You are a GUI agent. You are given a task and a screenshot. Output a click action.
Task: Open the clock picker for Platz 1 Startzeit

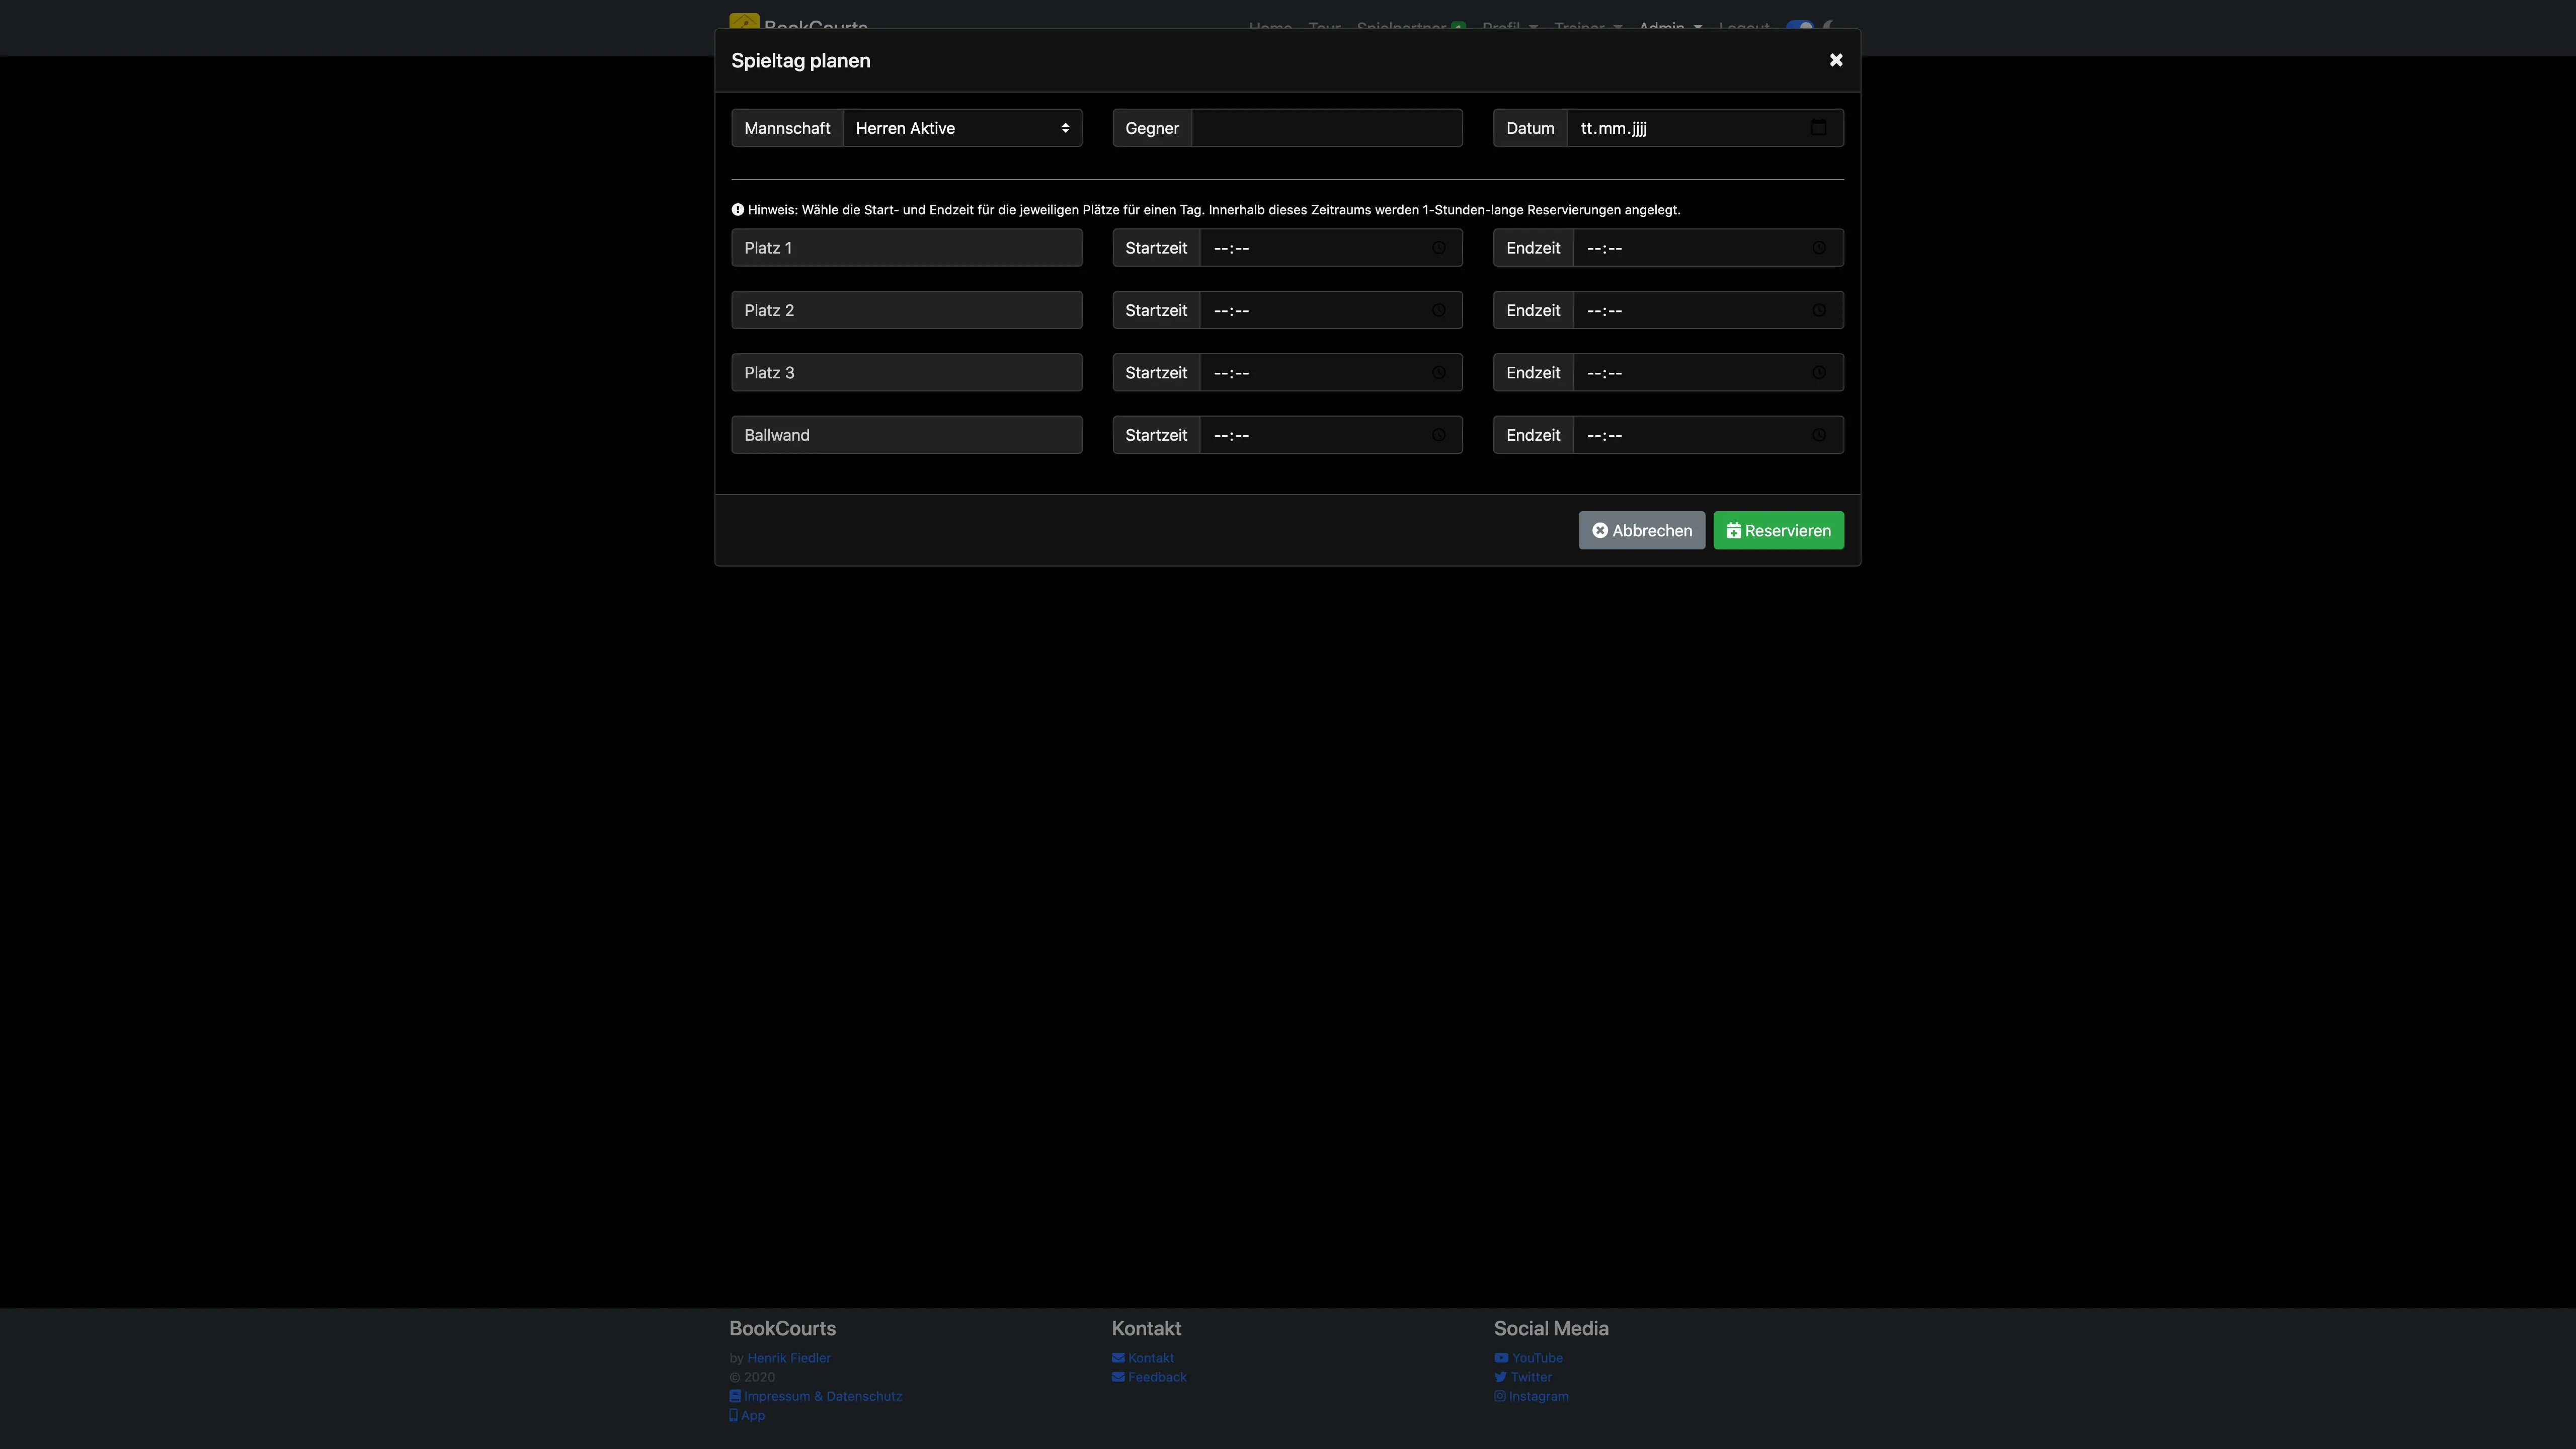tap(1438, 248)
